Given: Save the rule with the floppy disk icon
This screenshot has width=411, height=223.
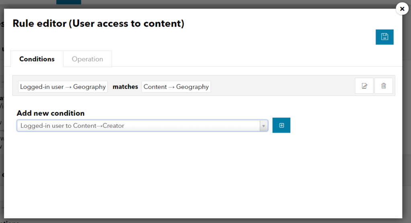Looking at the screenshot, I should click(385, 37).
